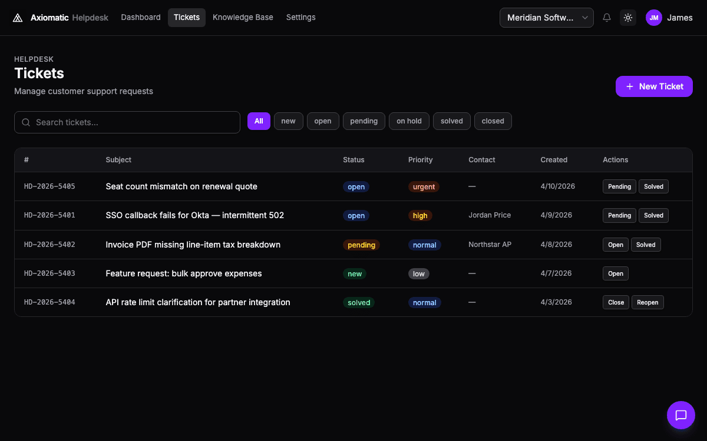Image resolution: width=707 pixels, height=441 pixels.
Task: Open the JM avatar menu
Action: tap(653, 18)
